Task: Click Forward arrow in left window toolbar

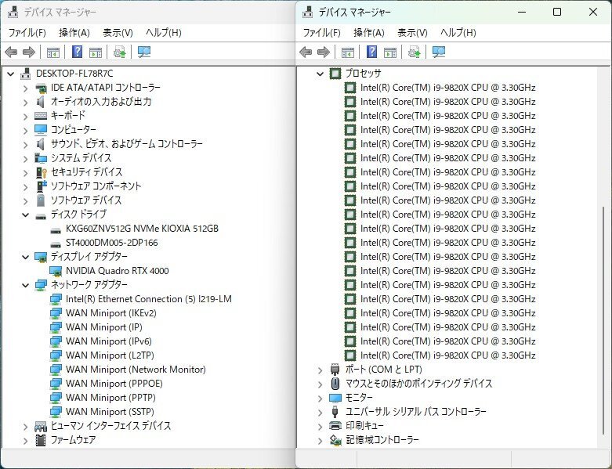Action: (29, 52)
